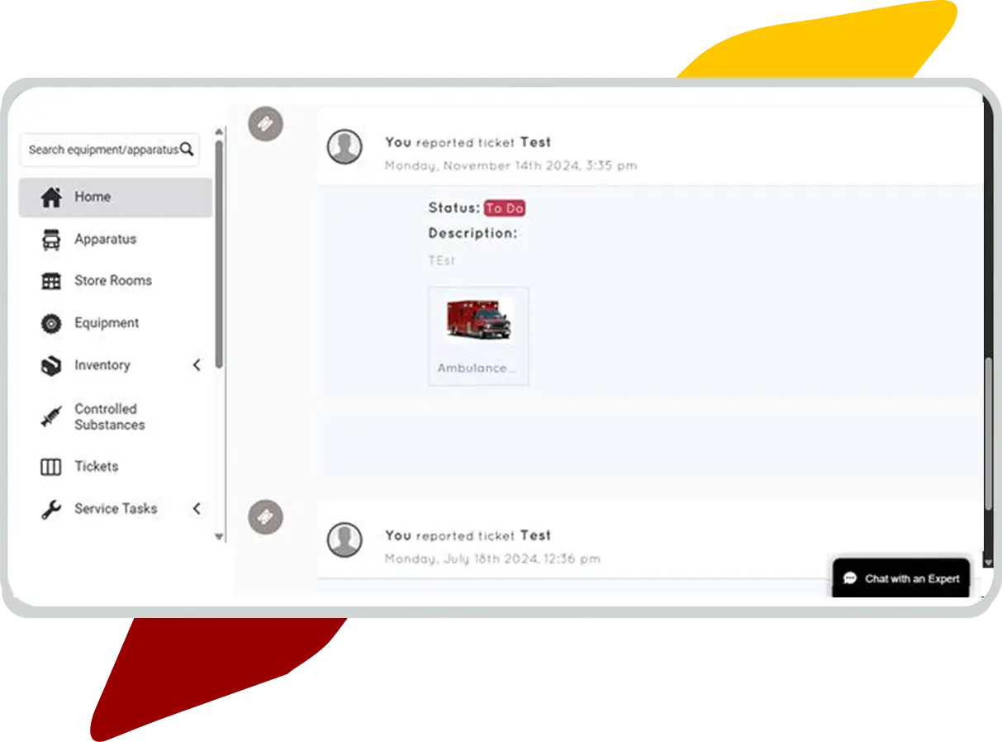Open the Ambulance thumbnail image
1002x742 pixels.
[479, 320]
